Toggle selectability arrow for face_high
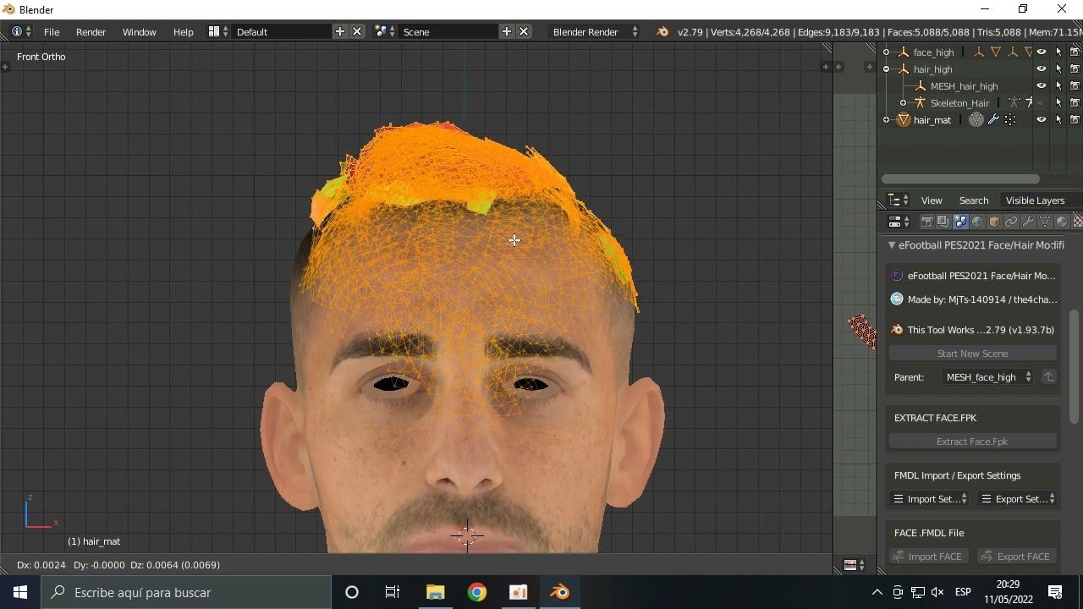This screenshot has width=1083, height=609. [x=1058, y=52]
